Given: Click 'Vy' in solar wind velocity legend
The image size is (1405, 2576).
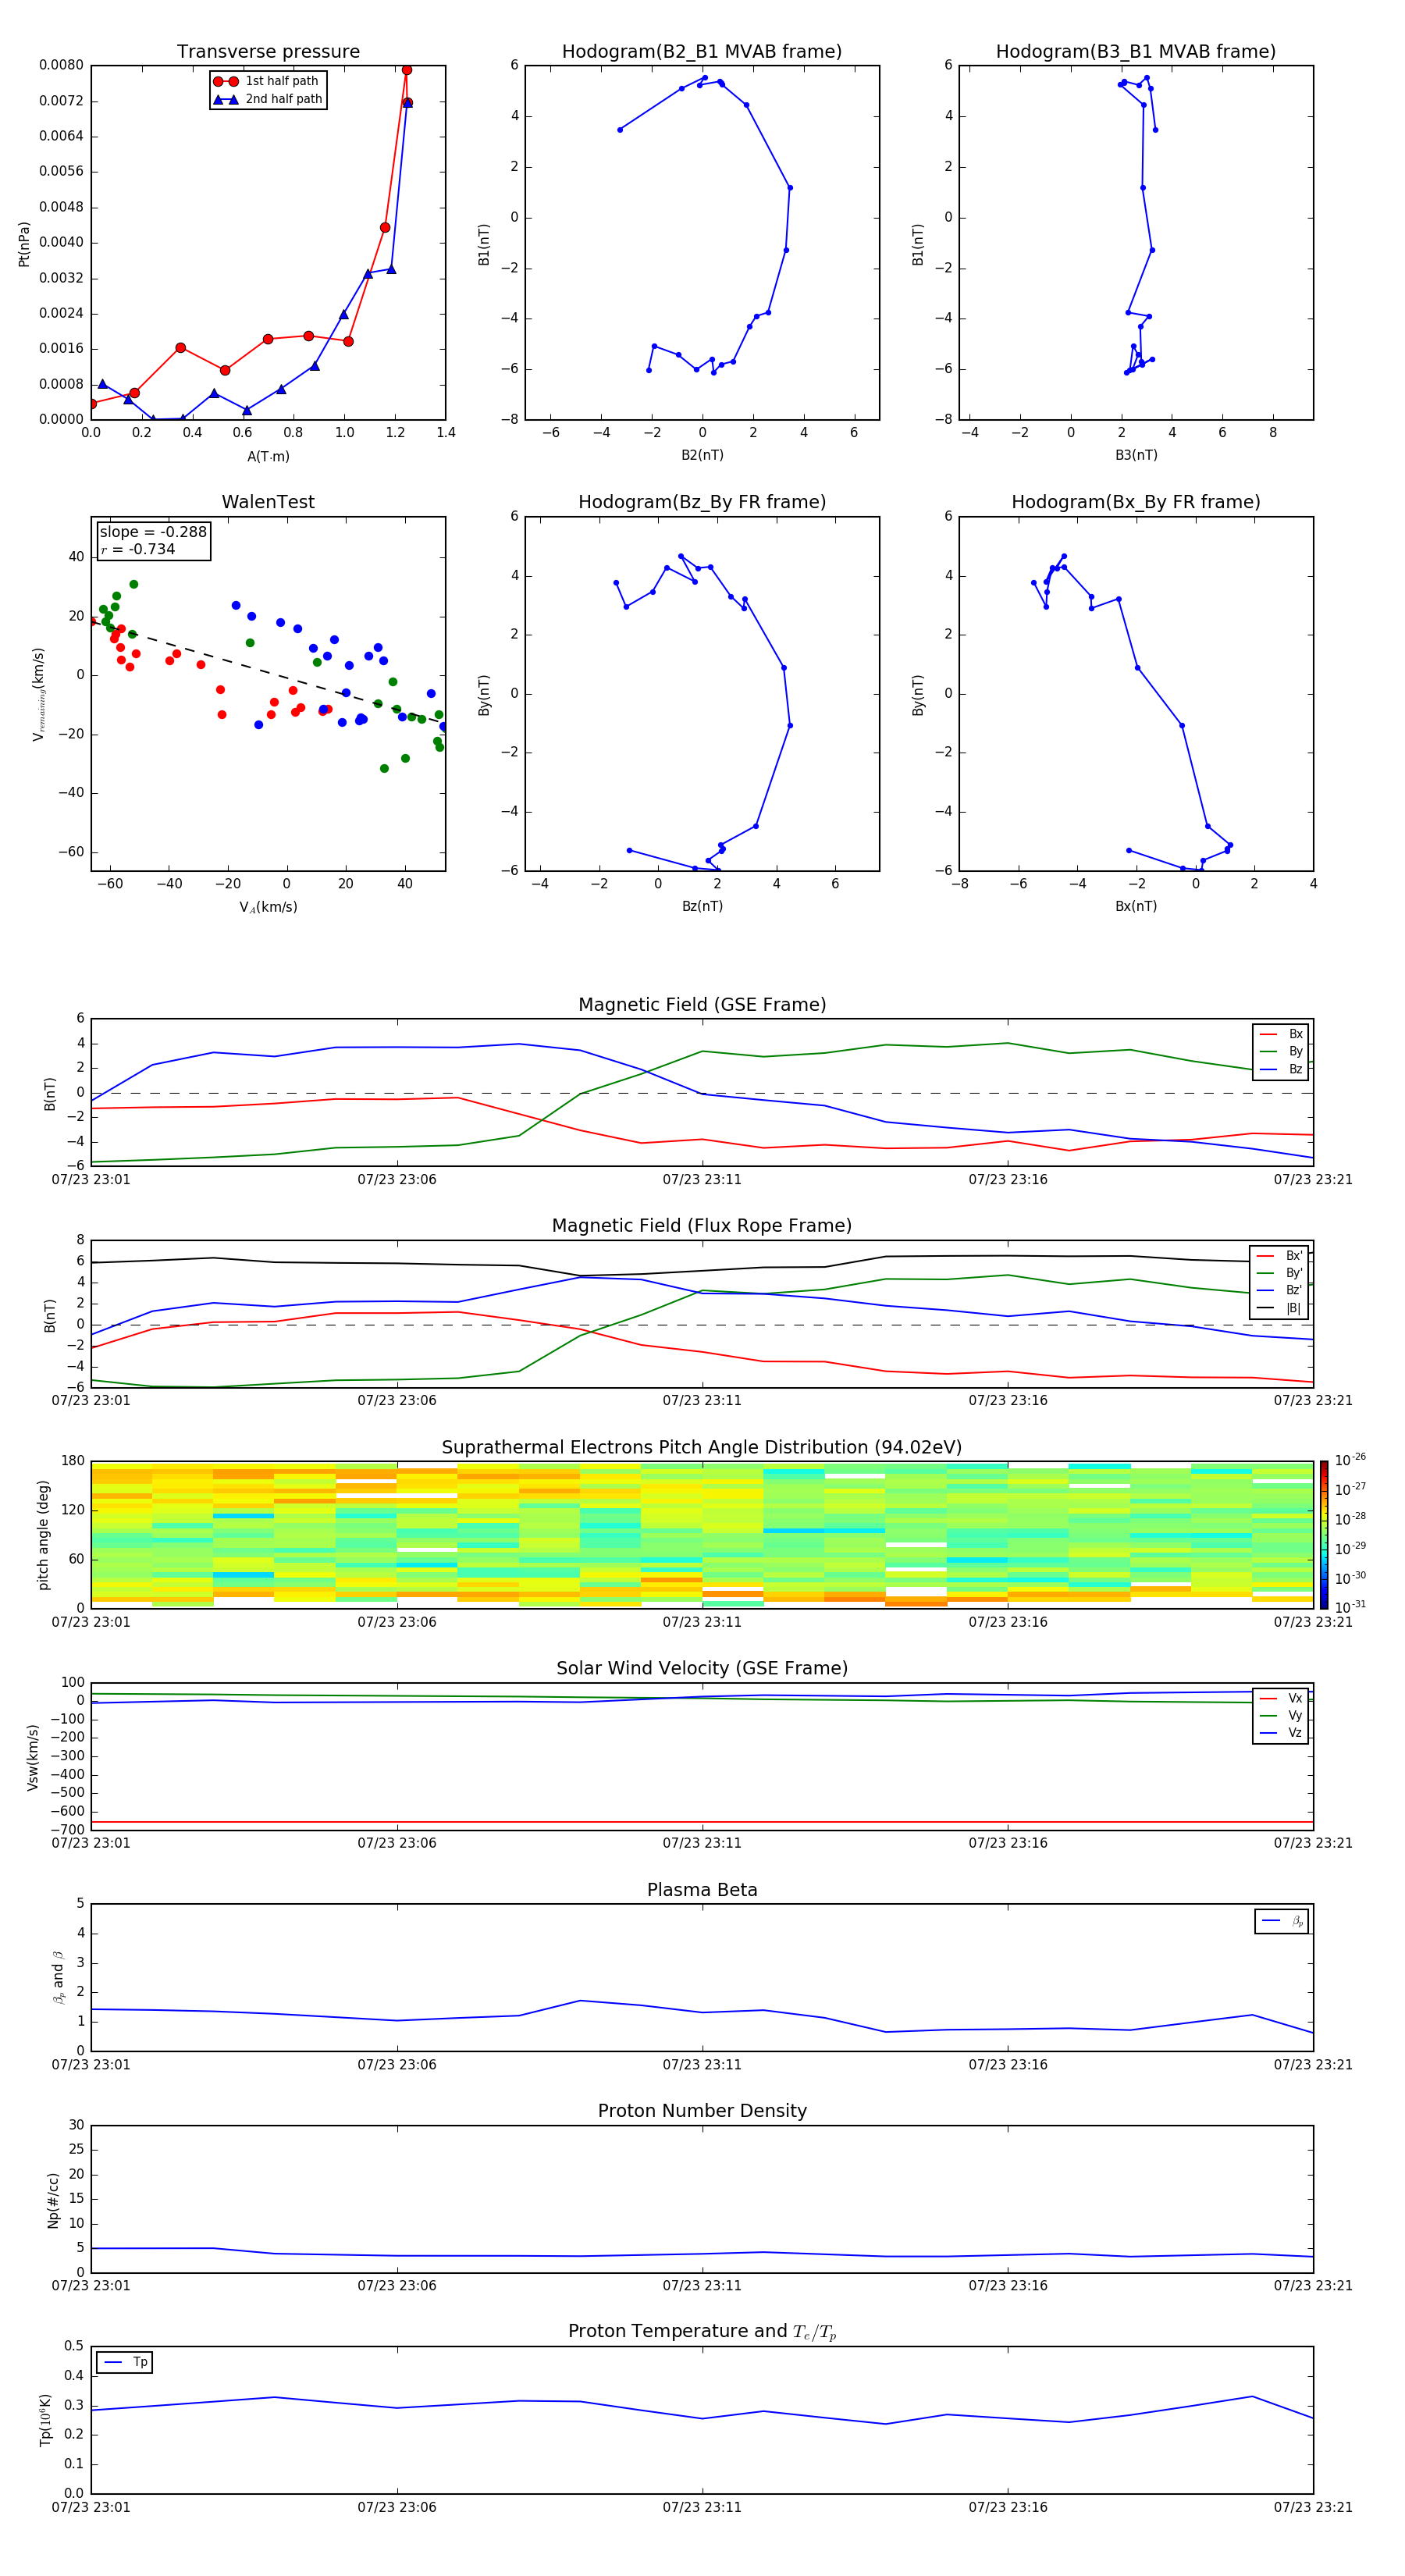Looking at the screenshot, I should (1281, 1716).
